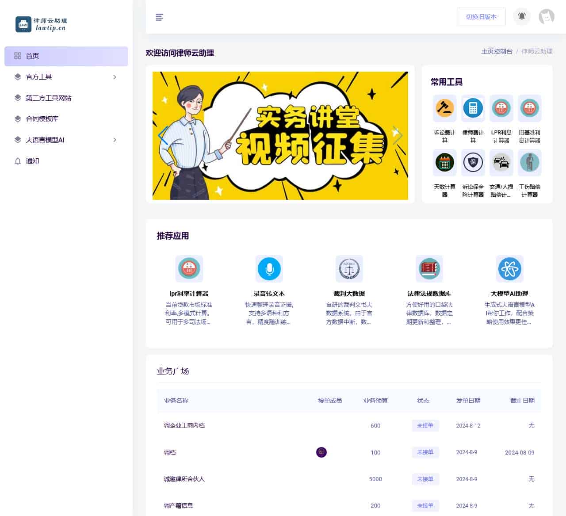Launch the 法律法规数据库 books icon

point(429,268)
